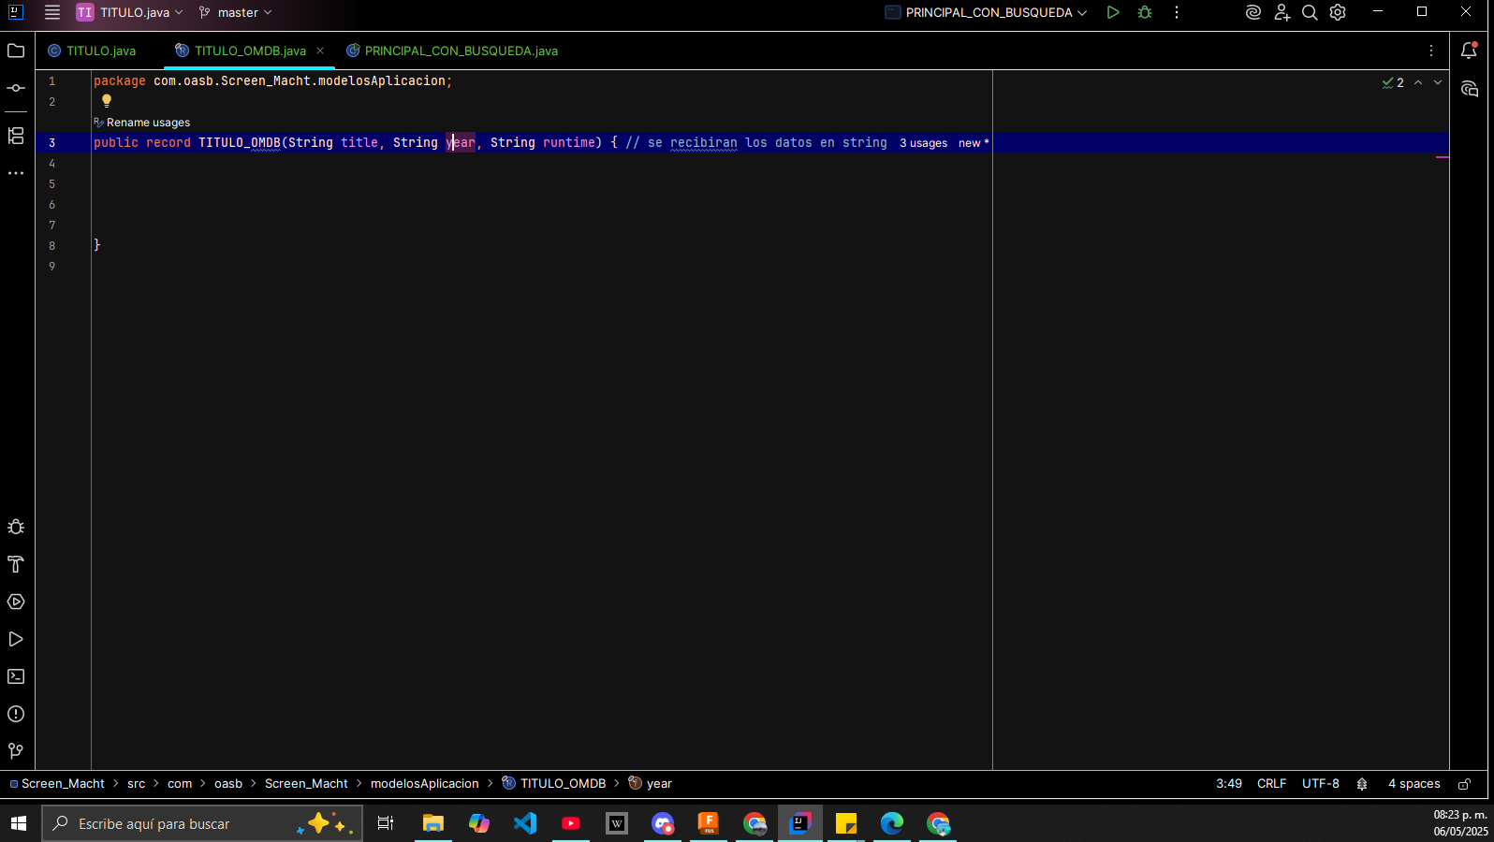Image resolution: width=1494 pixels, height=842 pixels.
Task: Switch to TITULO.java editor tab
Action: (92, 51)
